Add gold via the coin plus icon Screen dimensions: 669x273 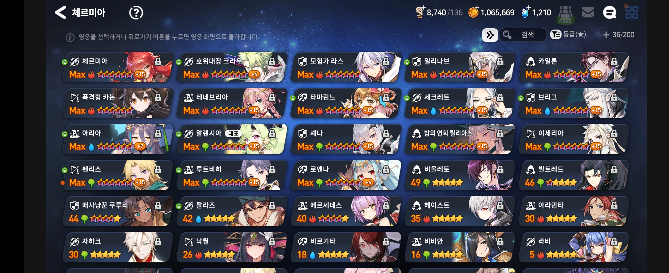[473, 12]
